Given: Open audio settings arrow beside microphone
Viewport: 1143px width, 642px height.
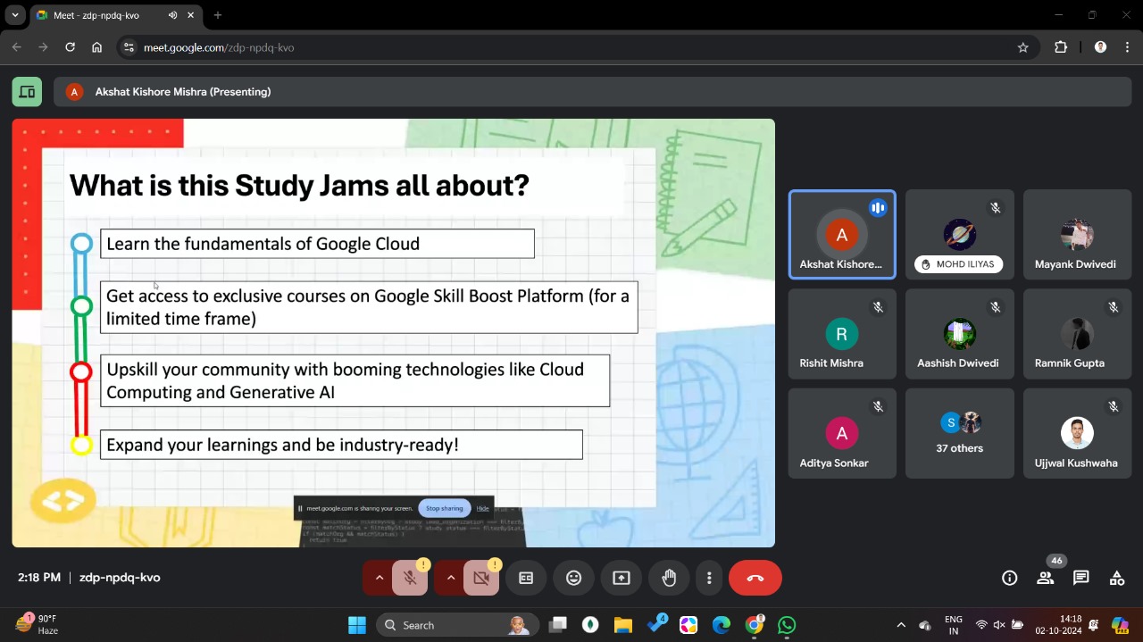Looking at the screenshot, I should 379,578.
